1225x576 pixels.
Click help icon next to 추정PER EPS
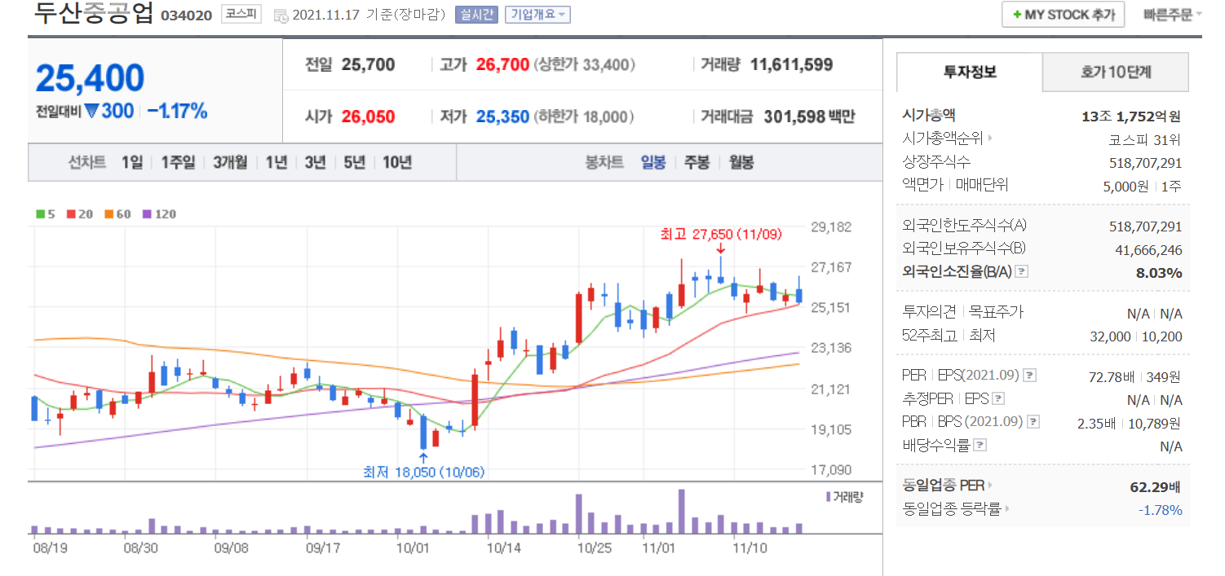[998, 398]
